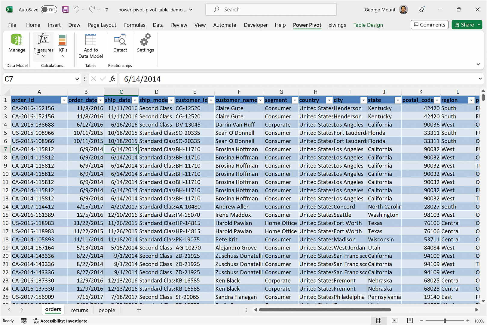
Task: Click the Save icon in Quick Access Toolbar
Action: pos(65,9)
